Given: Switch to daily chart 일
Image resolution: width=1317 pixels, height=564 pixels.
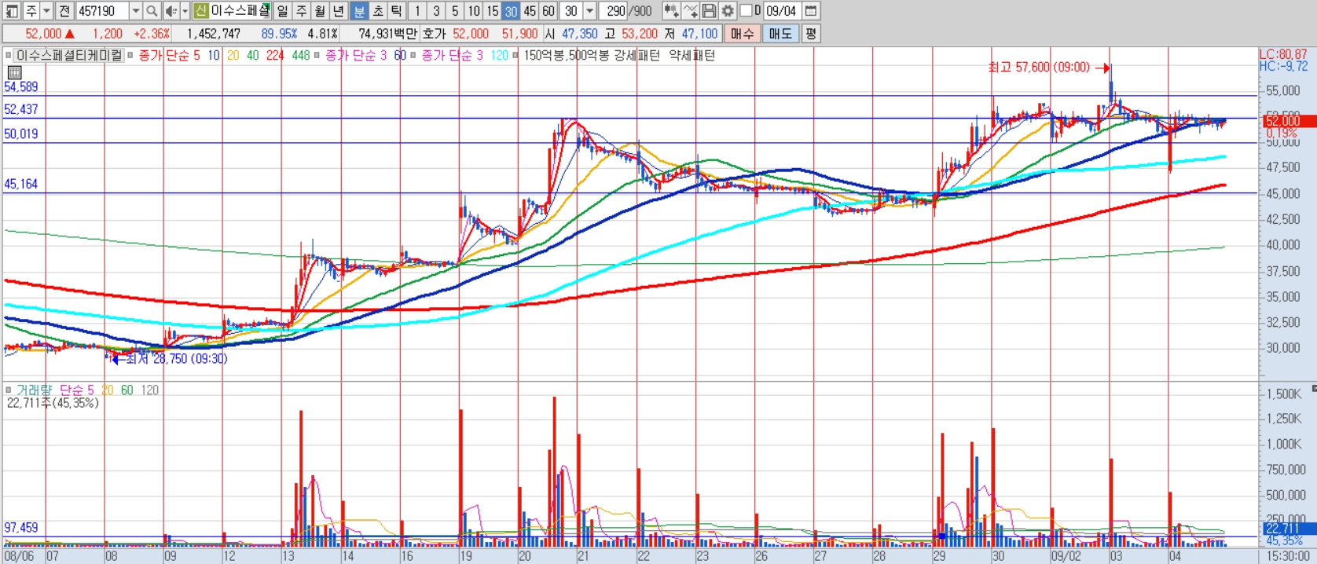Looking at the screenshot, I should coord(282,11).
